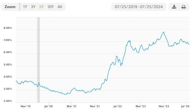
Task: Click the 8.00% y-axis label
Action: coord(8,28)
